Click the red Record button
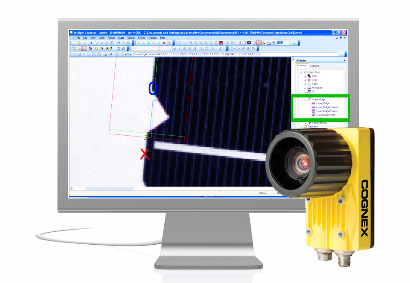The image size is (410, 283). pos(164,43)
